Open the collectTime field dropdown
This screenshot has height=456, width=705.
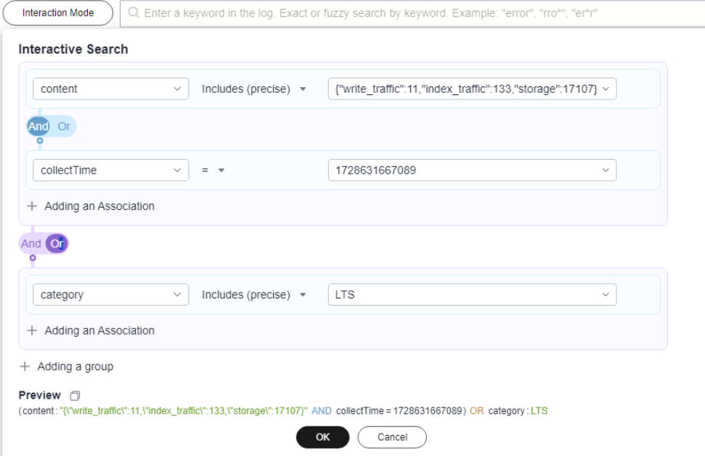(110, 171)
